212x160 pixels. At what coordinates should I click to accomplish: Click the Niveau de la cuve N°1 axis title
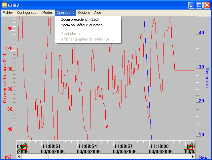[x=4, y=78]
